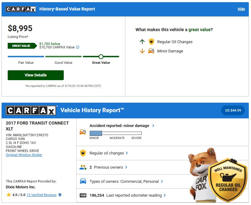
Task: Click the VIN NM0LS6F75H1298370 text
Action: (x=27, y=135)
